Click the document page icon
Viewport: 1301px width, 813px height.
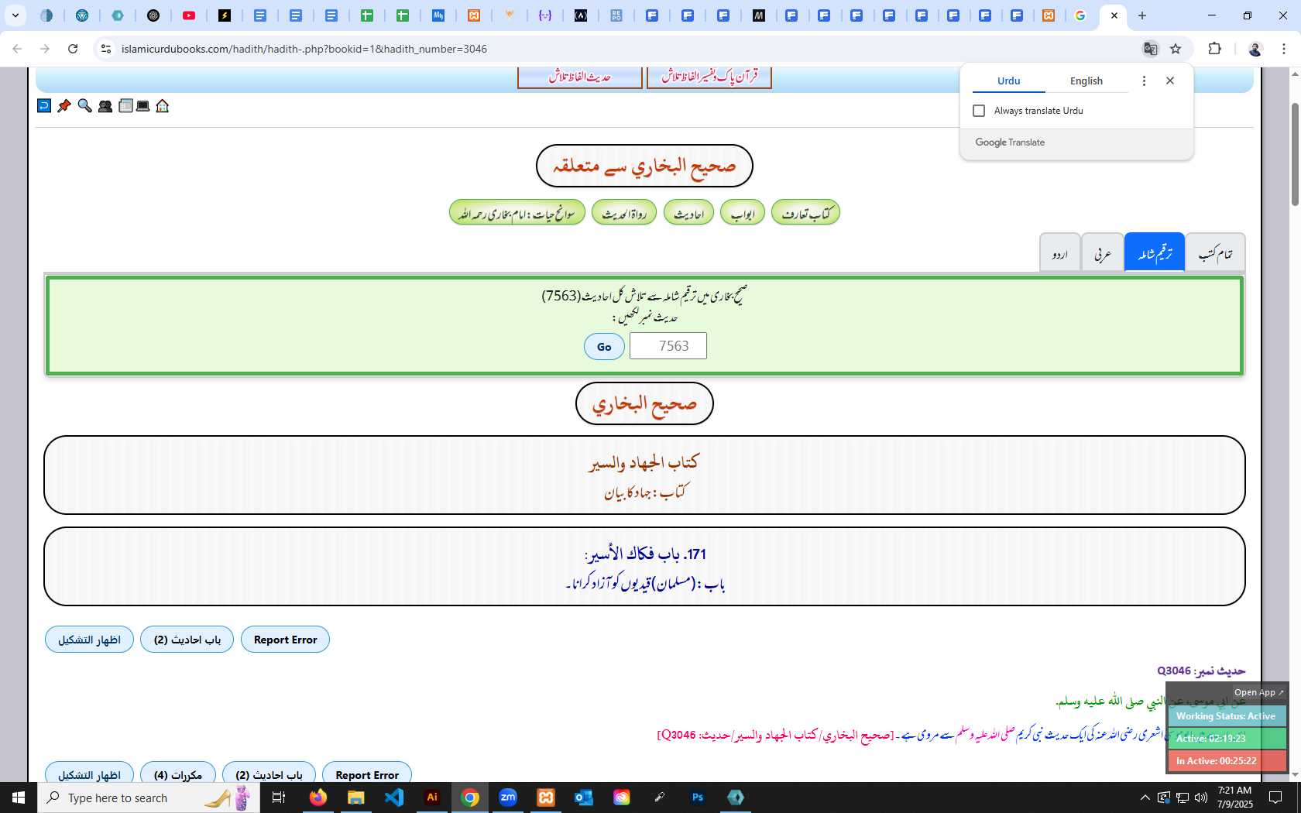coord(125,106)
